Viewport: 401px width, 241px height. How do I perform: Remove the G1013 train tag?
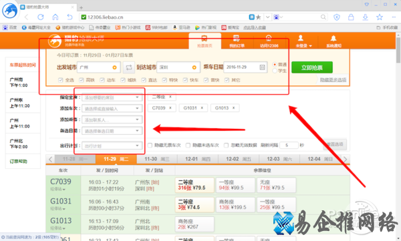click(233, 108)
